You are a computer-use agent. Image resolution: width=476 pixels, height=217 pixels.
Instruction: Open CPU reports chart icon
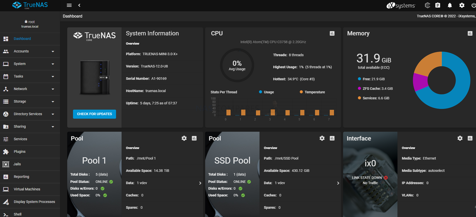(332, 33)
